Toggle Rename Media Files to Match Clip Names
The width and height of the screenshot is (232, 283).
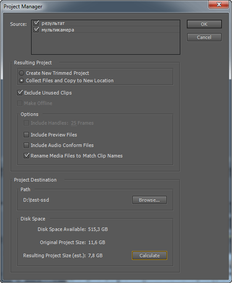26,156
